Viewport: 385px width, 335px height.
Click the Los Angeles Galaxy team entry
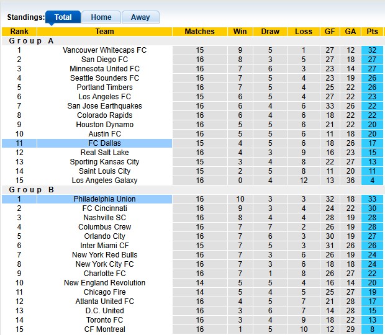(x=104, y=181)
